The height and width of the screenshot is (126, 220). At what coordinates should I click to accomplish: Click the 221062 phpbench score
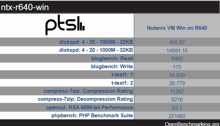point(177,116)
